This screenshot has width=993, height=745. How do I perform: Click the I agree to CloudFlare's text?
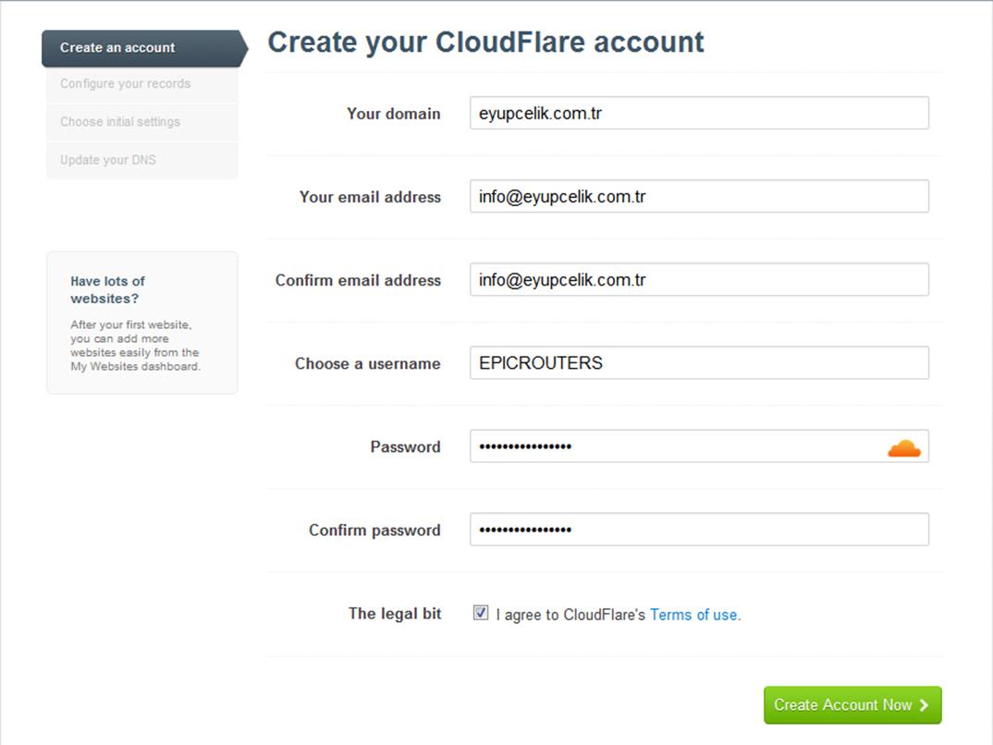pos(570,615)
